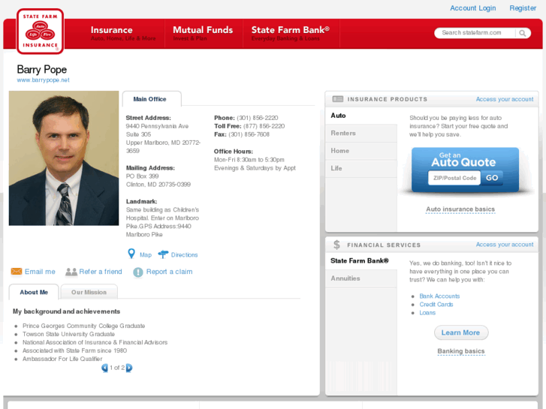Viewport: 546px width, 409px height.
Task: Click 'PO Box 399' mailing address line
Action: tap(142, 176)
